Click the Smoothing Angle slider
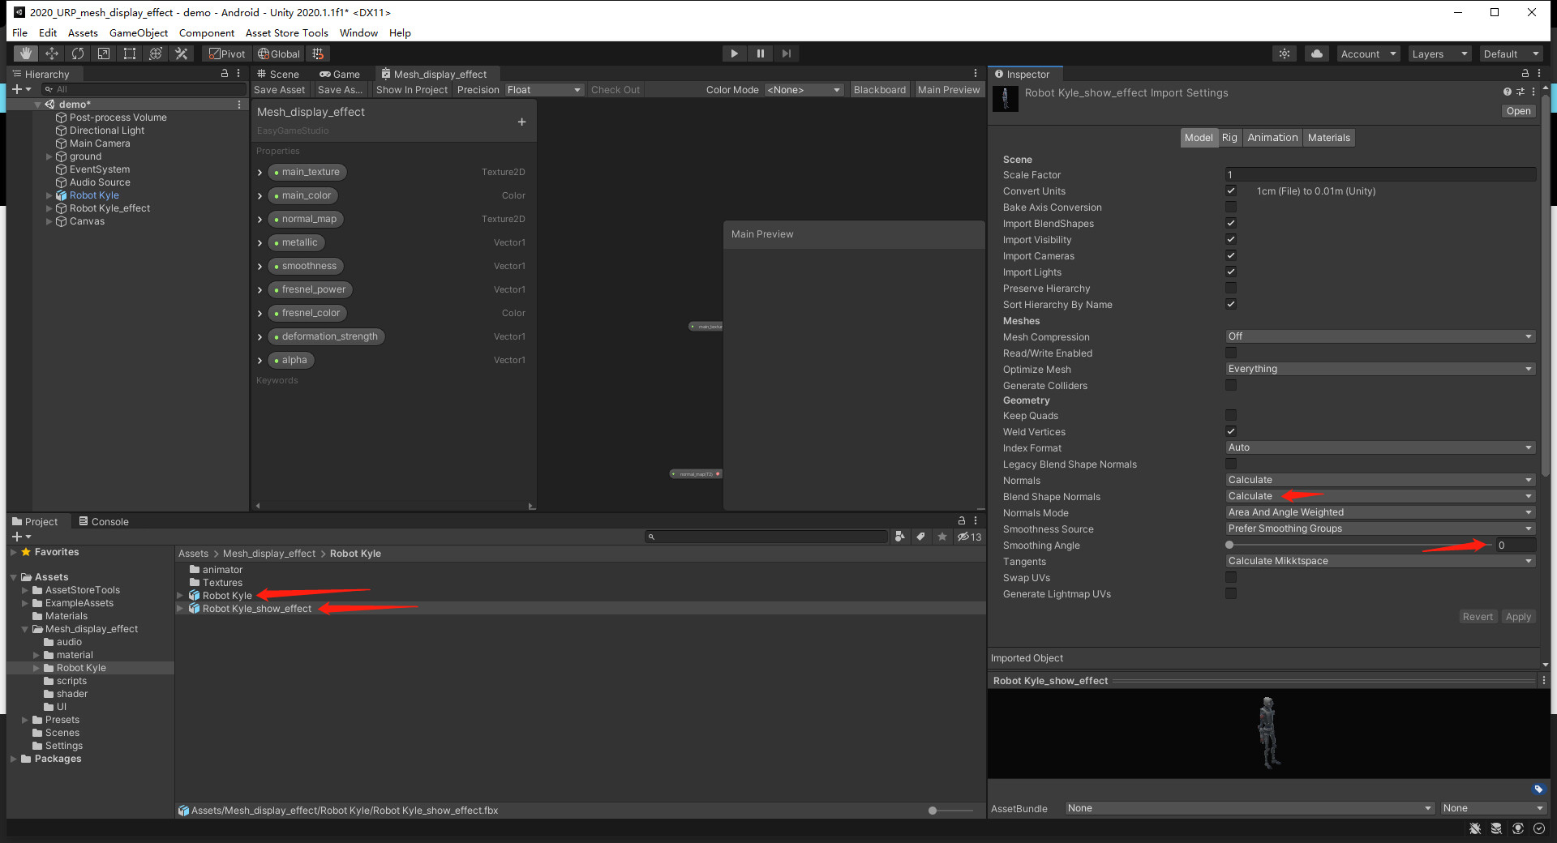 click(1228, 545)
